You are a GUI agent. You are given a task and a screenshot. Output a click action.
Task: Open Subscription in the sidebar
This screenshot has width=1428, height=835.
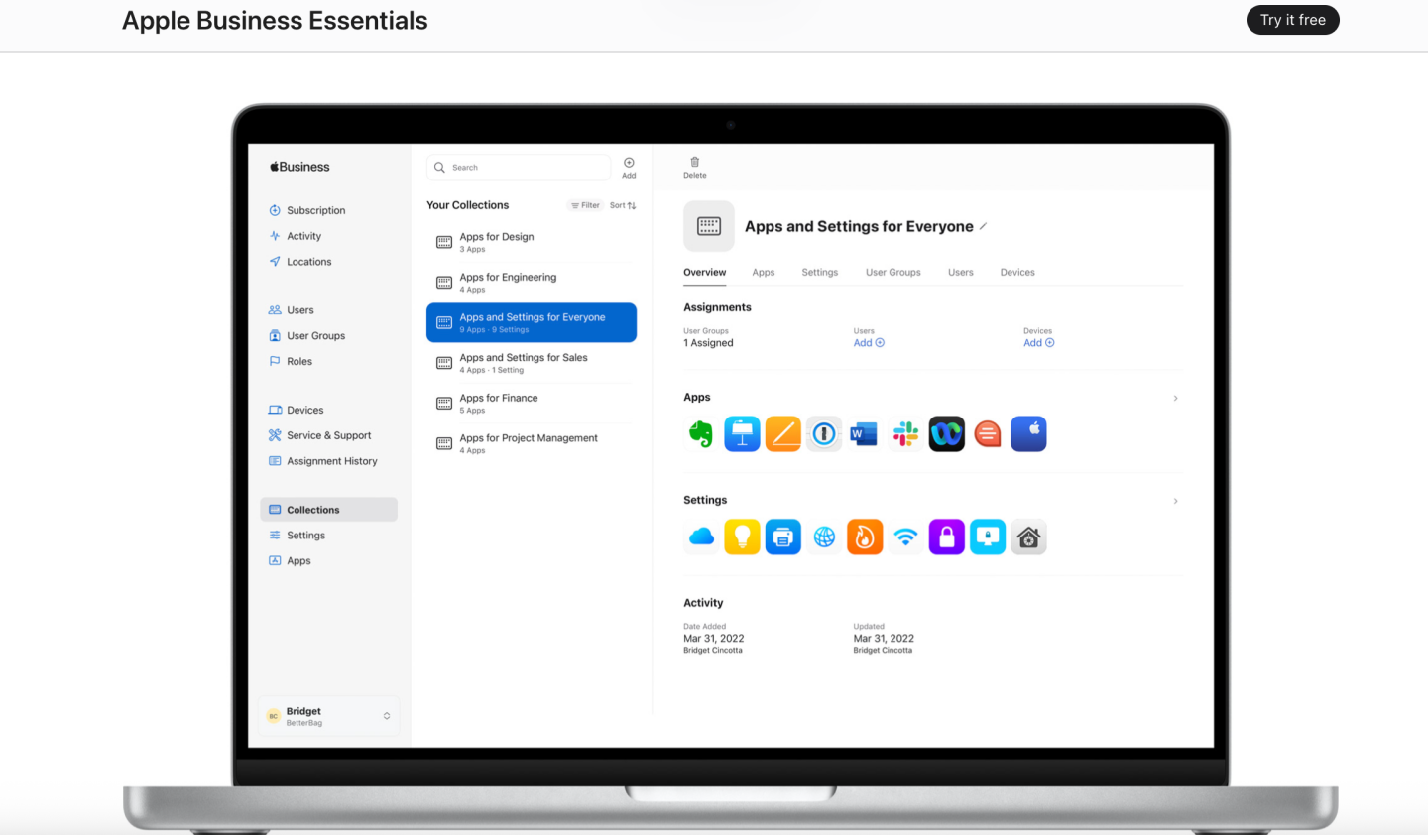pyautogui.click(x=307, y=210)
